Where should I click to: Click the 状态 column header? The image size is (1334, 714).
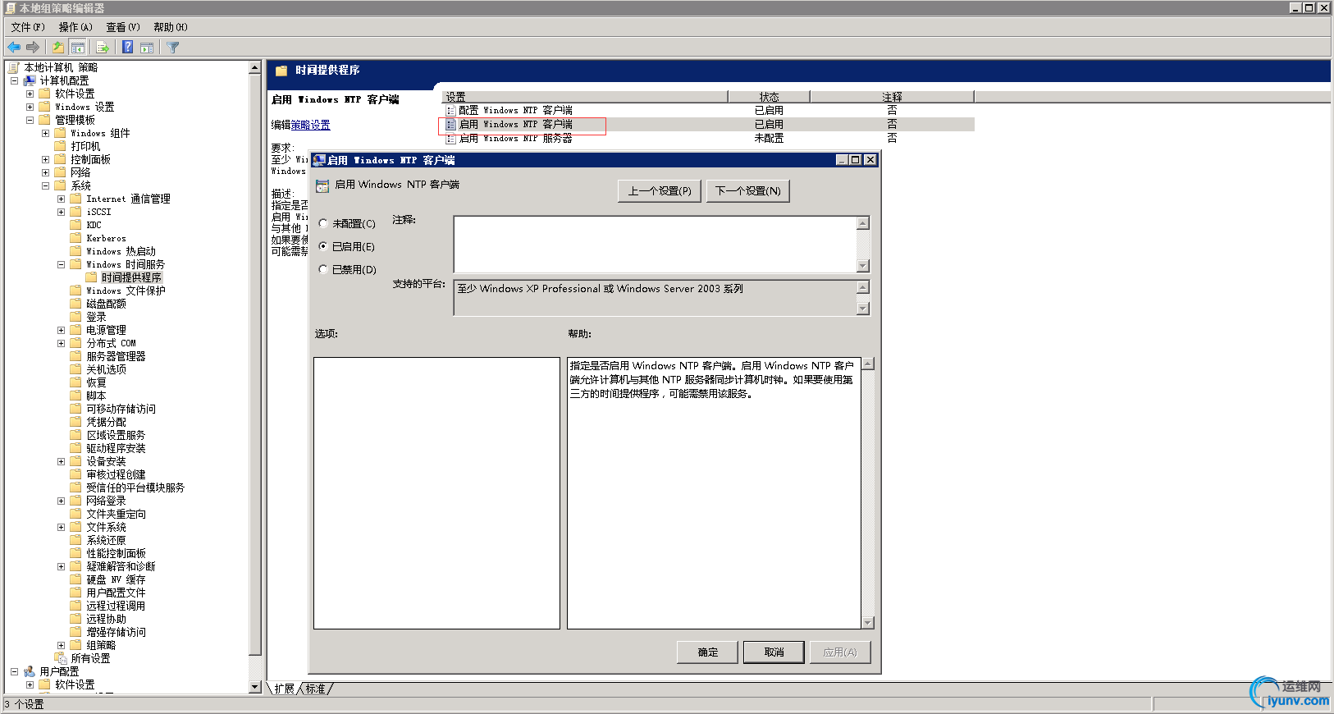pyautogui.click(x=769, y=97)
